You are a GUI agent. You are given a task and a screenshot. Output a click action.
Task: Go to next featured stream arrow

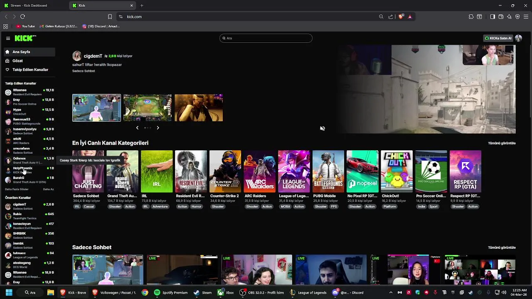click(158, 128)
